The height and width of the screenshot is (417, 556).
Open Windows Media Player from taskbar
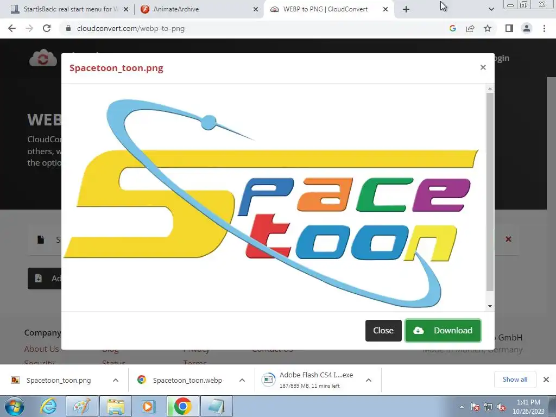click(149, 406)
